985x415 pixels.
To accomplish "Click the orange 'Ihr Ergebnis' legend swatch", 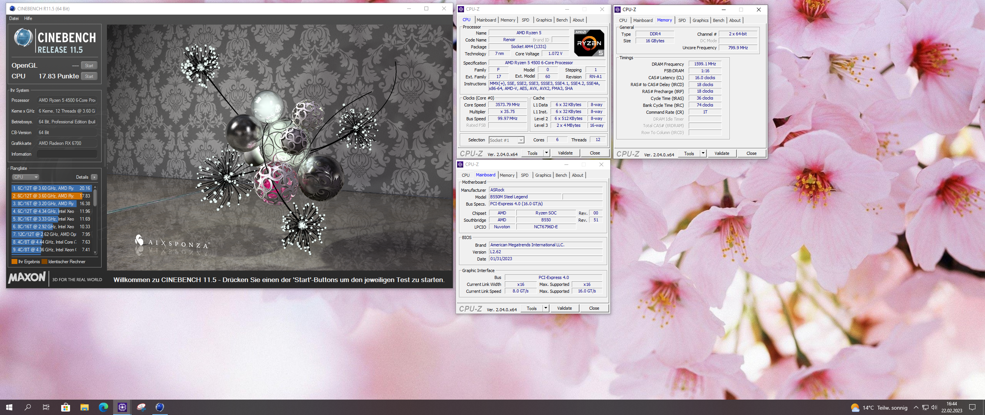I will pos(14,262).
